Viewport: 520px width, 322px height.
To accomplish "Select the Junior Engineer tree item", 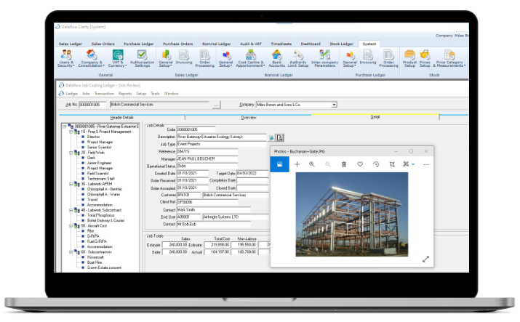I will pyautogui.click(x=99, y=163).
